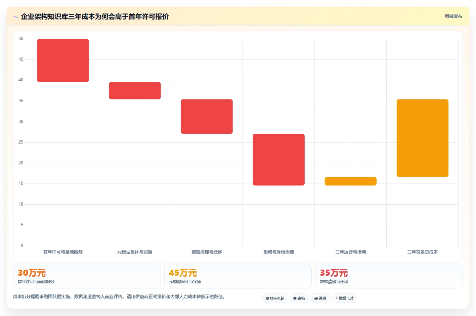
Task: Click the red bar for 集成与身份治理
Action: point(278,160)
